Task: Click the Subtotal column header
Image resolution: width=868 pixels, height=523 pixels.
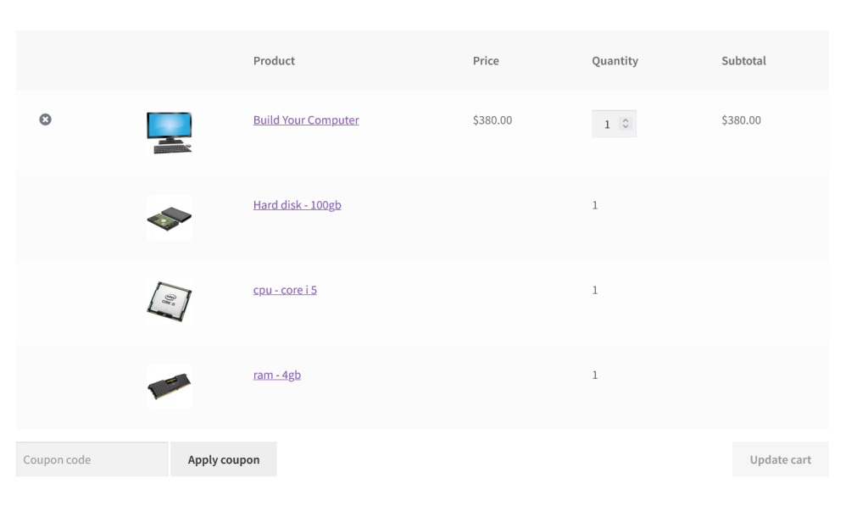Action: pyautogui.click(x=743, y=61)
